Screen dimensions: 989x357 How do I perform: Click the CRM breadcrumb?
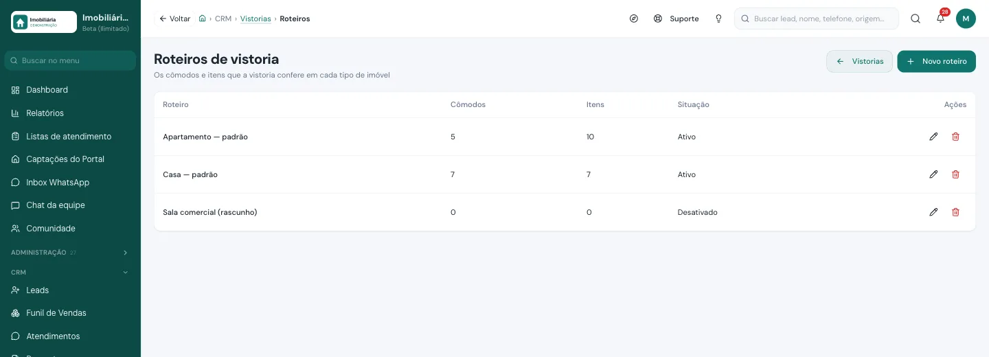[223, 19]
